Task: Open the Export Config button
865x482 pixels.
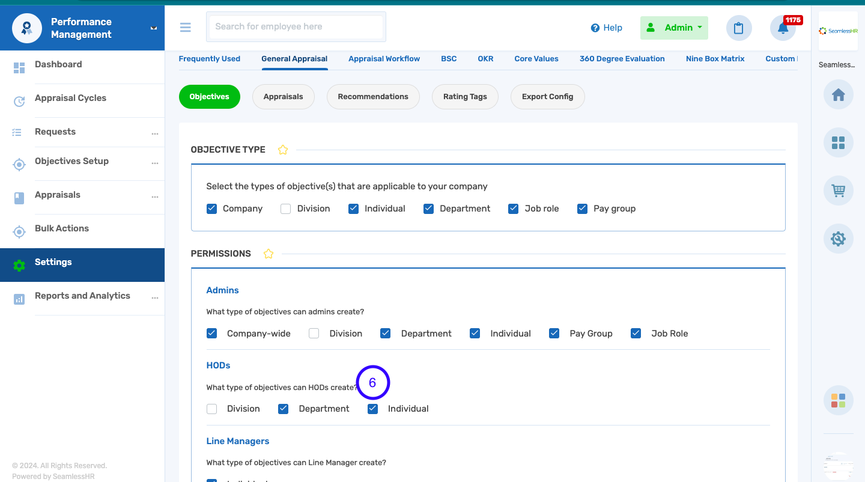Action: tap(547, 96)
